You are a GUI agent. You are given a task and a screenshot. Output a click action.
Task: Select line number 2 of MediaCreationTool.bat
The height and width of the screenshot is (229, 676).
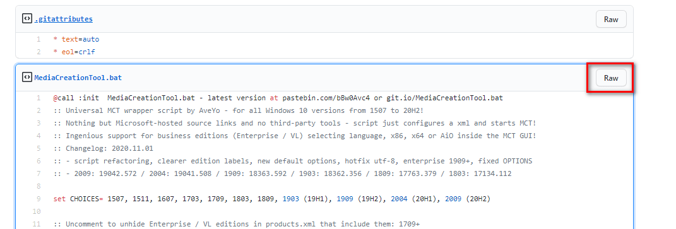39,110
